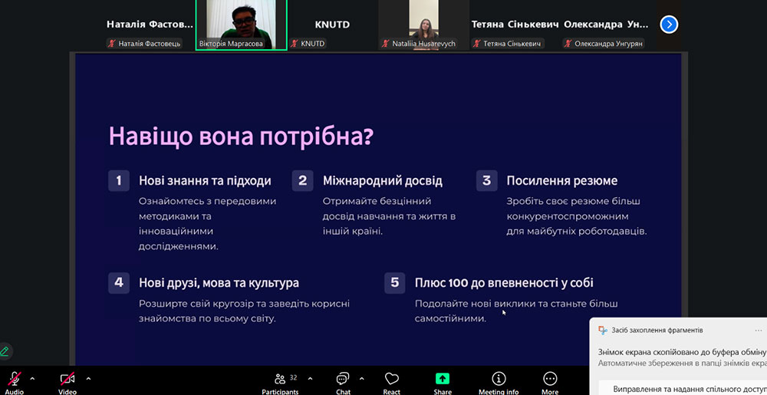Expand the caret beside Chat
This screenshot has height=395, width=767.
pos(361,378)
